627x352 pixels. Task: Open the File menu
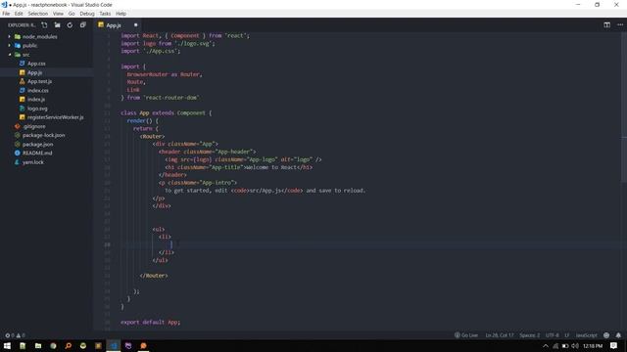point(6,14)
